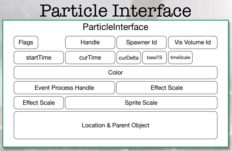The height and width of the screenshot is (151, 232).
Task: Click the startTime field box
Action: (39, 58)
